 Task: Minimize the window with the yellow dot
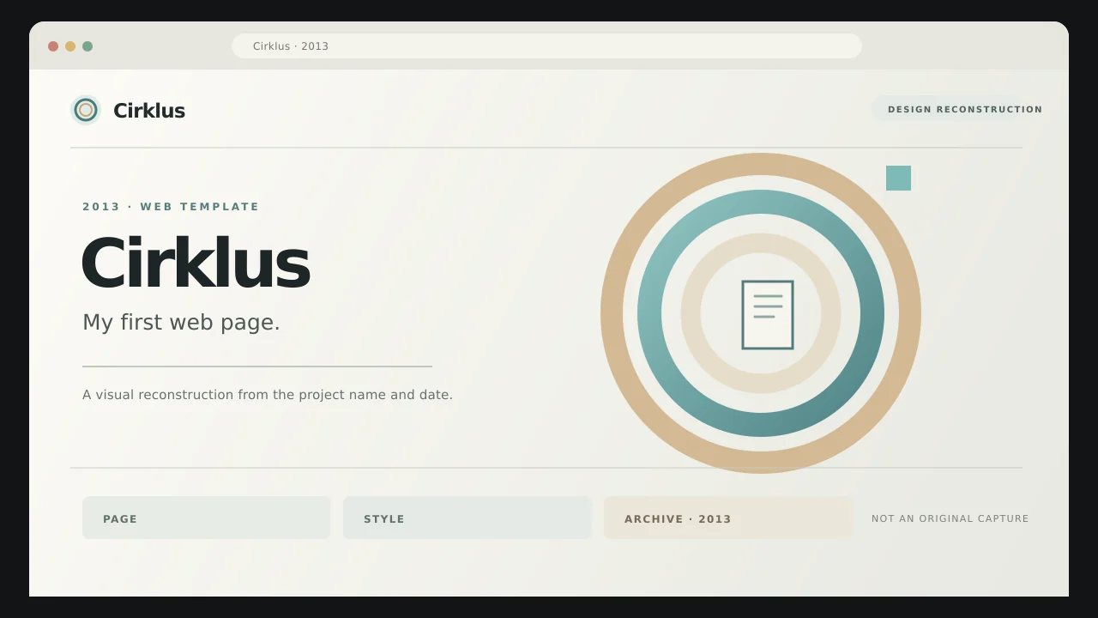tap(70, 46)
